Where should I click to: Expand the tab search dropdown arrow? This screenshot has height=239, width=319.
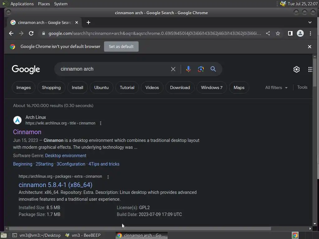pos(310,22)
